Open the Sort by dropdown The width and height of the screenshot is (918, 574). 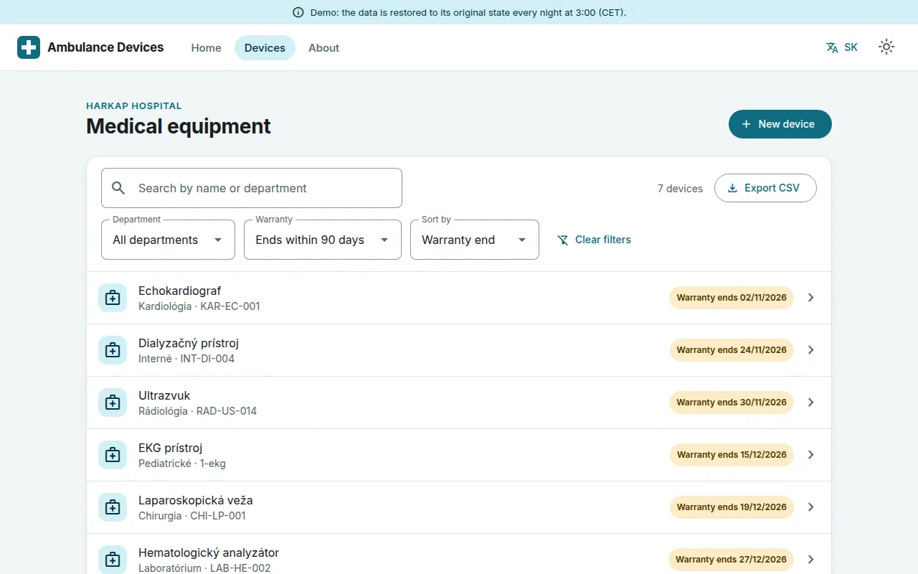[475, 240]
